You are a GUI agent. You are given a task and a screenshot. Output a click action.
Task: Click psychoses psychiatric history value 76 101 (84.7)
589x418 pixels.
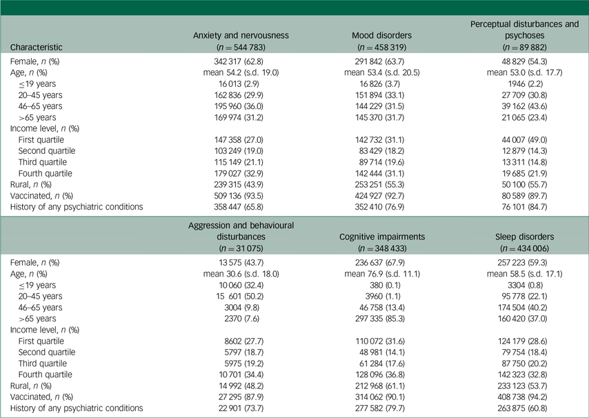tap(524, 206)
